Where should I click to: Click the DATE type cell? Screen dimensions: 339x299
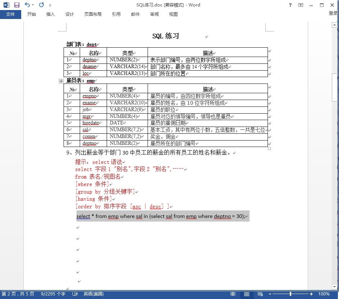[127, 123]
